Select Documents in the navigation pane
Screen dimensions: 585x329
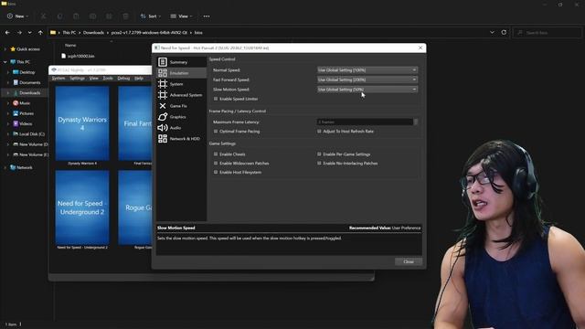coord(29,82)
